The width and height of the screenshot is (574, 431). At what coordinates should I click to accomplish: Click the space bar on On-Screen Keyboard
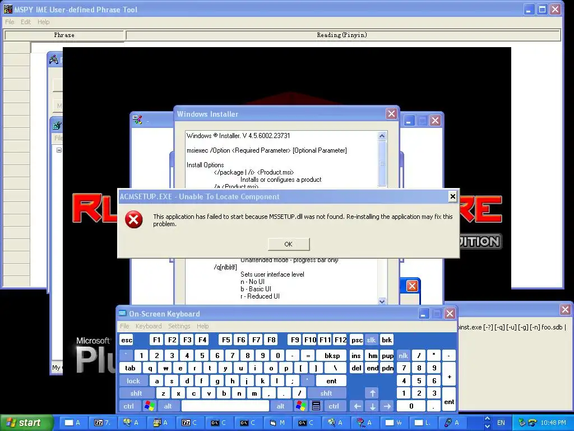tap(225, 406)
